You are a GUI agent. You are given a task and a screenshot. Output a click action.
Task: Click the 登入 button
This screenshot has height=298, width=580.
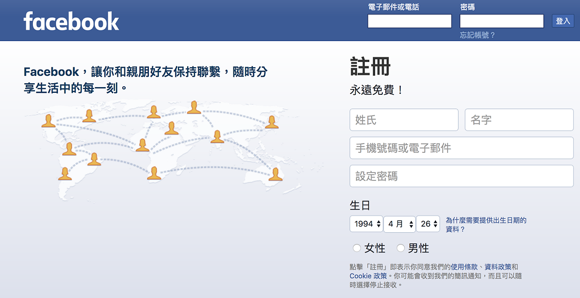point(563,21)
